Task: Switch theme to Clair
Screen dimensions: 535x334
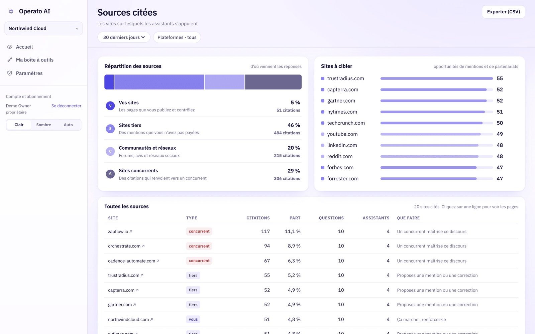Action: click(19, 125)
